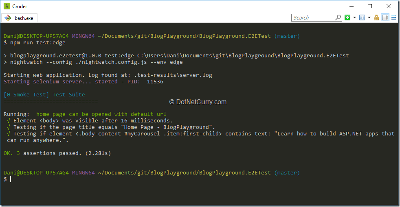
Task: Click the bottom prompt line with the cursor
Action: click(x=7, y=179)
